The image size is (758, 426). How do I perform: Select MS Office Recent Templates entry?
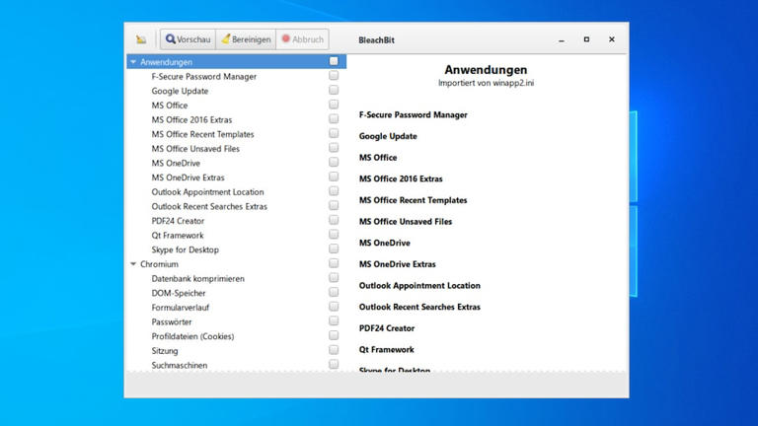202,134
